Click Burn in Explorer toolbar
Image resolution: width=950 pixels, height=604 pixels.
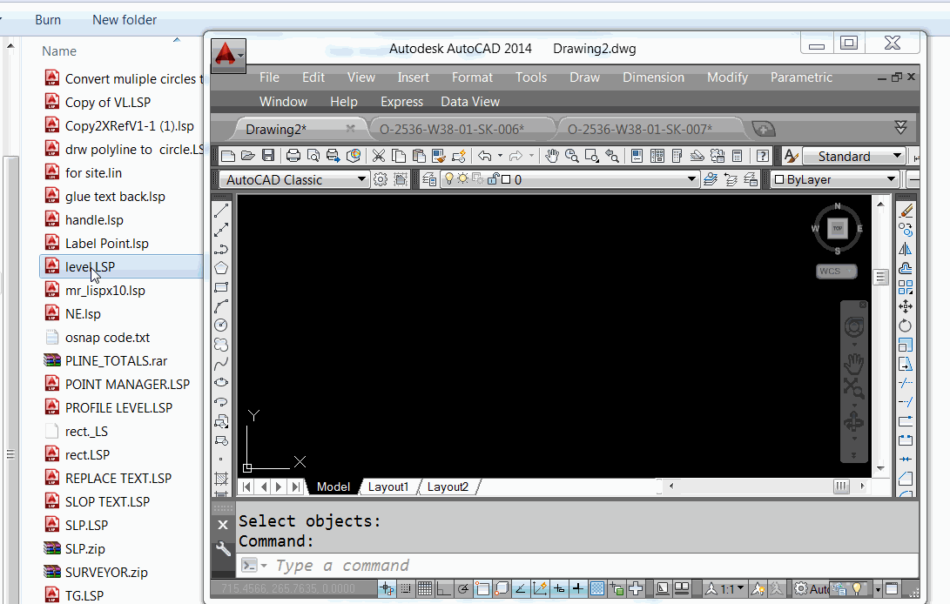click(x=48, y=19)
